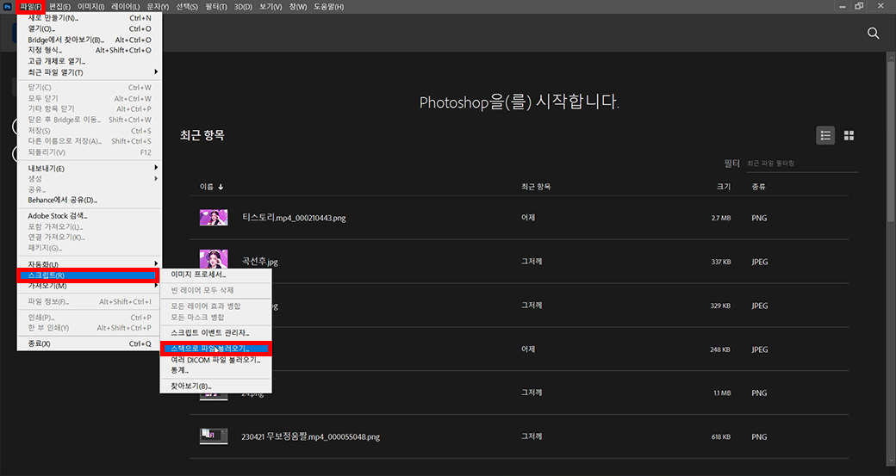The height and width of the screenshot is (476, 896).
Task: Click the Photoshop Ps logo icon
Action: click(x=8, y=6)
